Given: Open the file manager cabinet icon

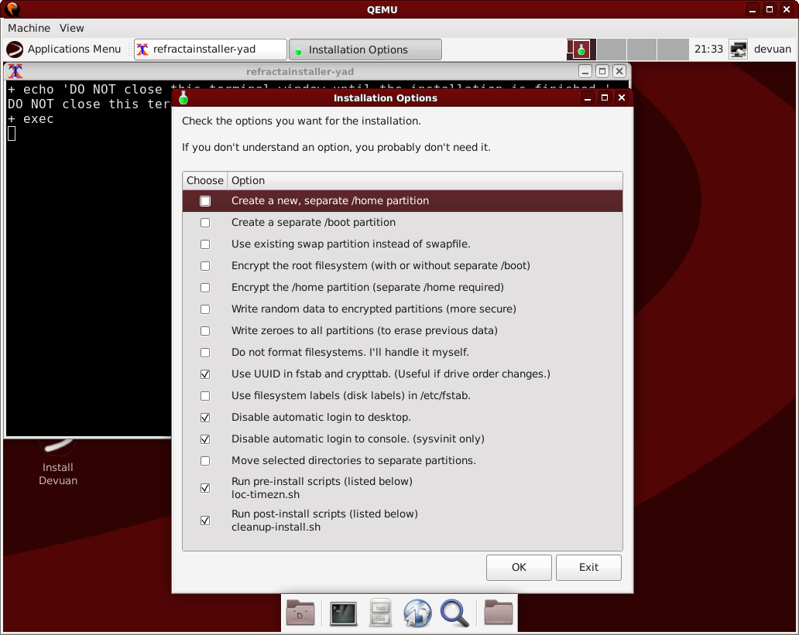Looking at the screenshot, I should [x=379, y=613].
